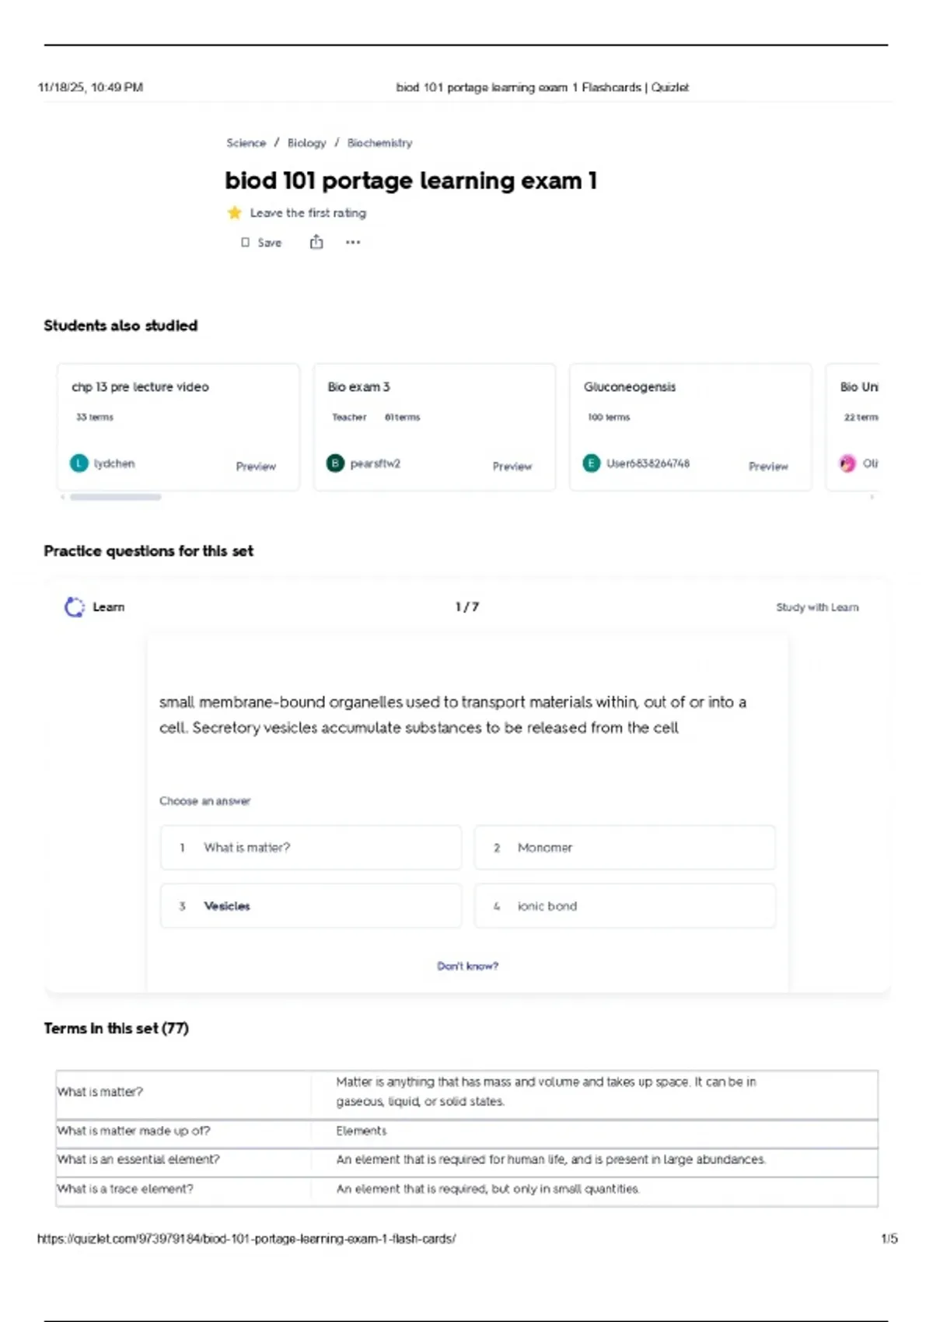The width and height of the screenshot is (933, 1322).
Task: Choose the 'Monomer' answer option
Action: (625, 848)
